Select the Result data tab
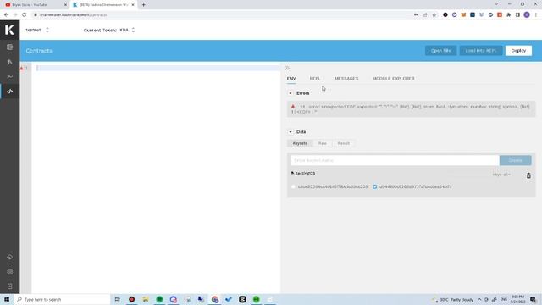The height and width of the screenshot is (305, 542). [344, 143]
